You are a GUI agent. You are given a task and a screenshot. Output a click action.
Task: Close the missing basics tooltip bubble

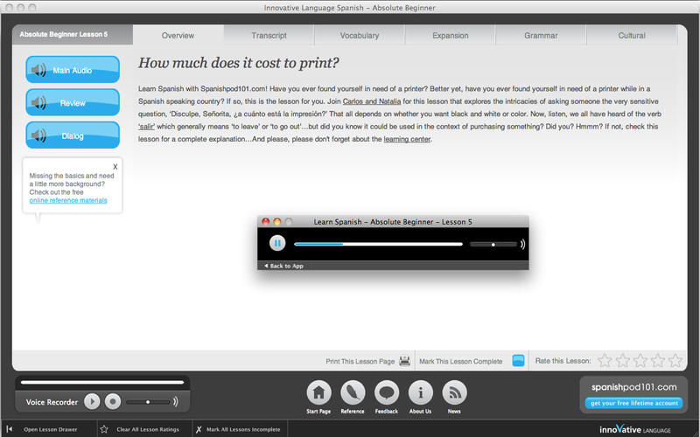(x=115, y=167)
